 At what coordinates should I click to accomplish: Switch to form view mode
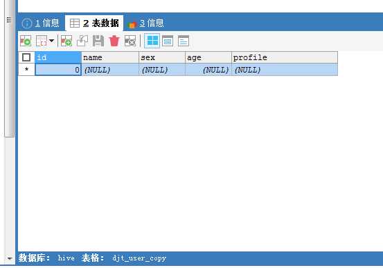point(168,41)
